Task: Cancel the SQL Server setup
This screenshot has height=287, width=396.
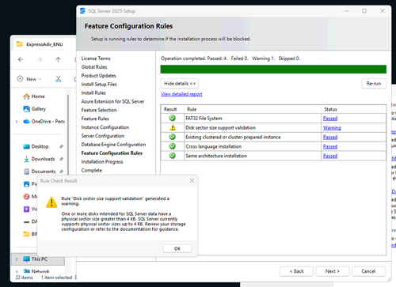Action: point(368,271)
